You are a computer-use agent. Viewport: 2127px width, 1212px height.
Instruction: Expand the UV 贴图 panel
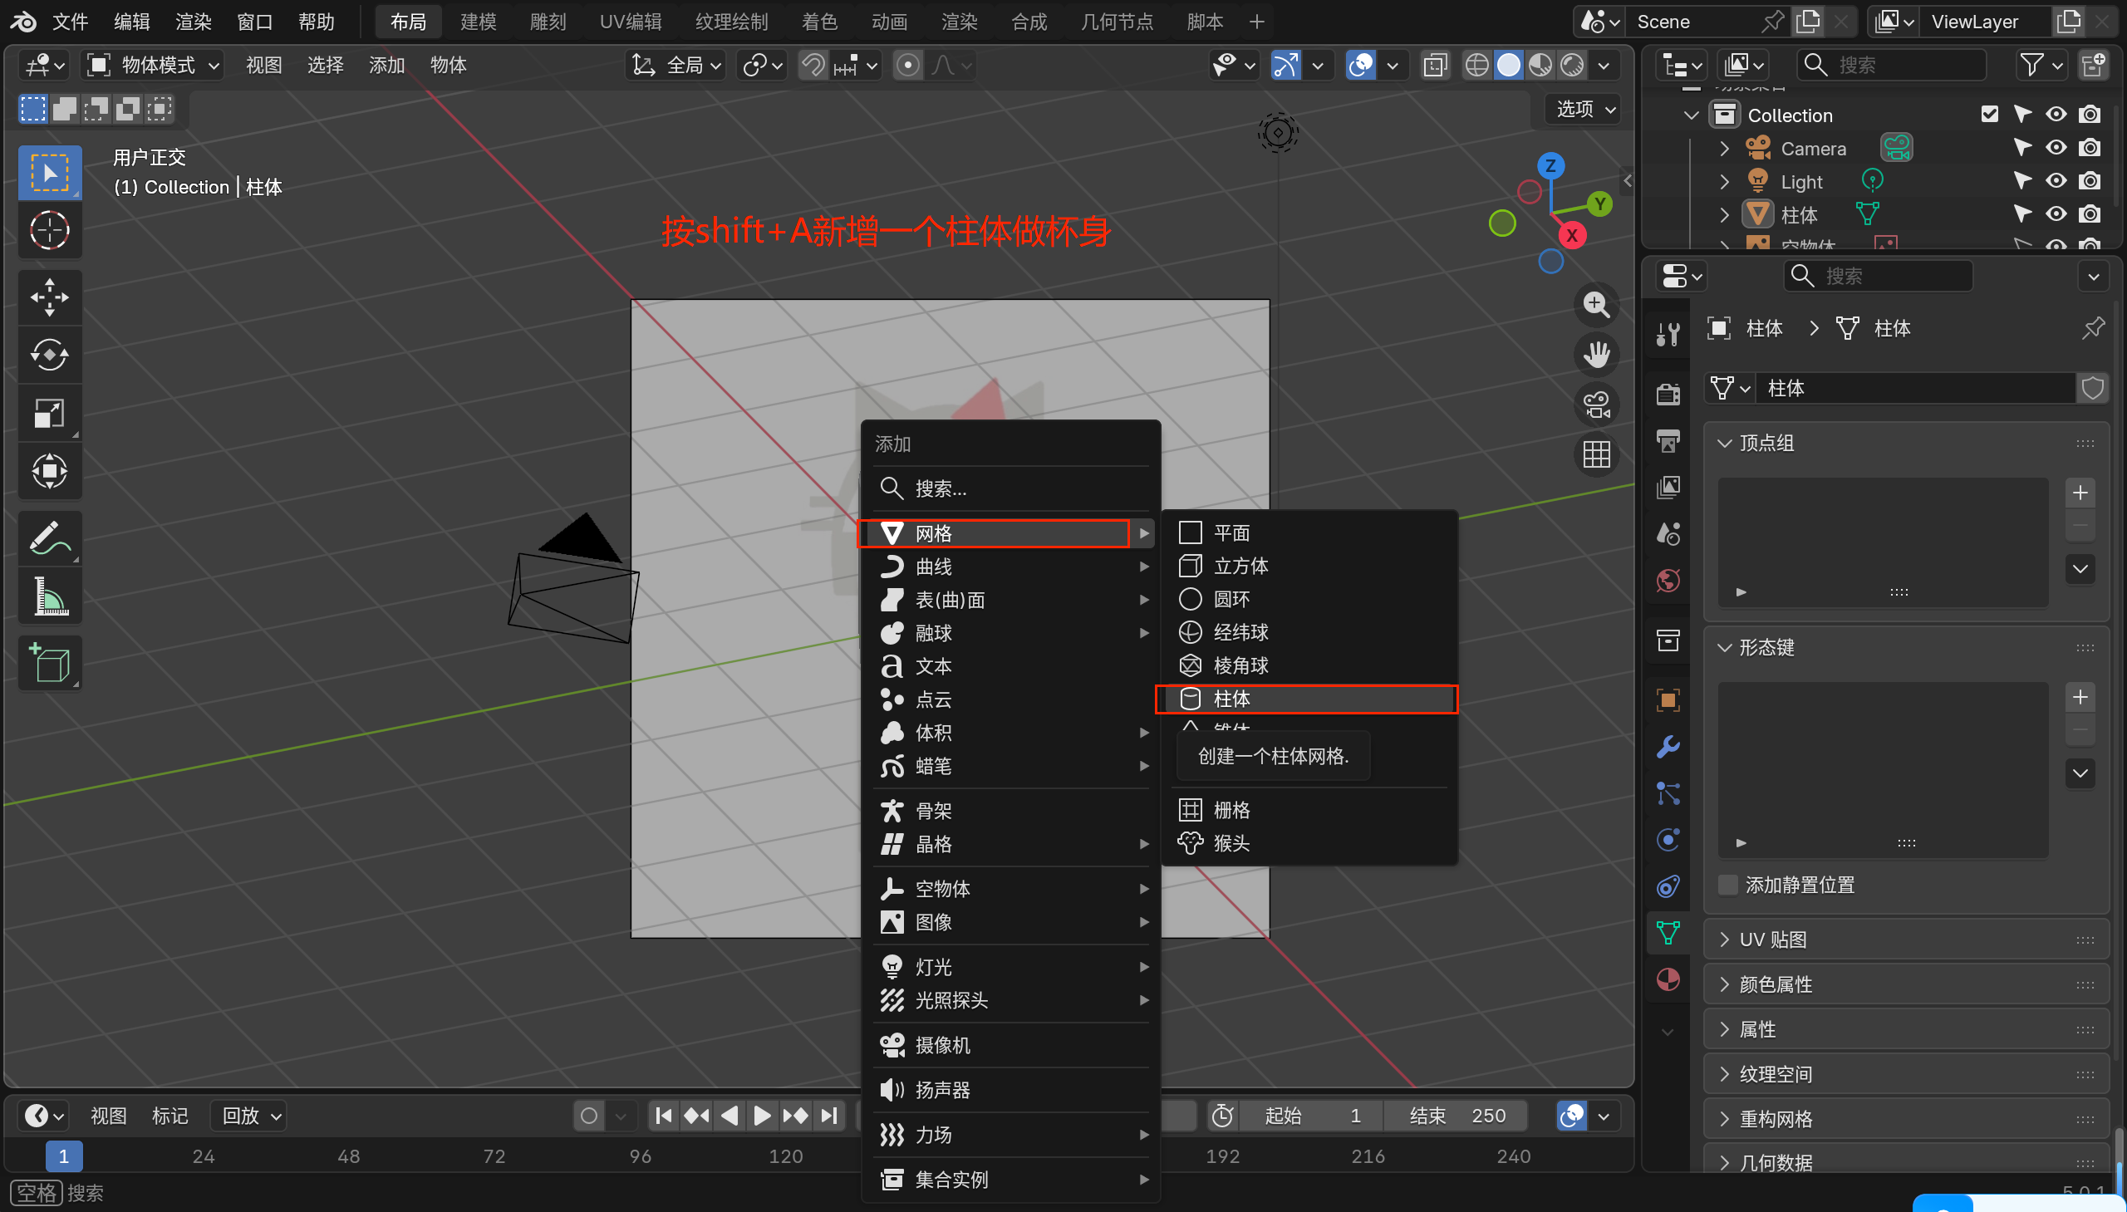[x=1773, y=940]
